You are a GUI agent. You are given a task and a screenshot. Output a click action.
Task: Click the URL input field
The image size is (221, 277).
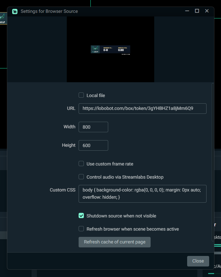click(x=142, y=109)
